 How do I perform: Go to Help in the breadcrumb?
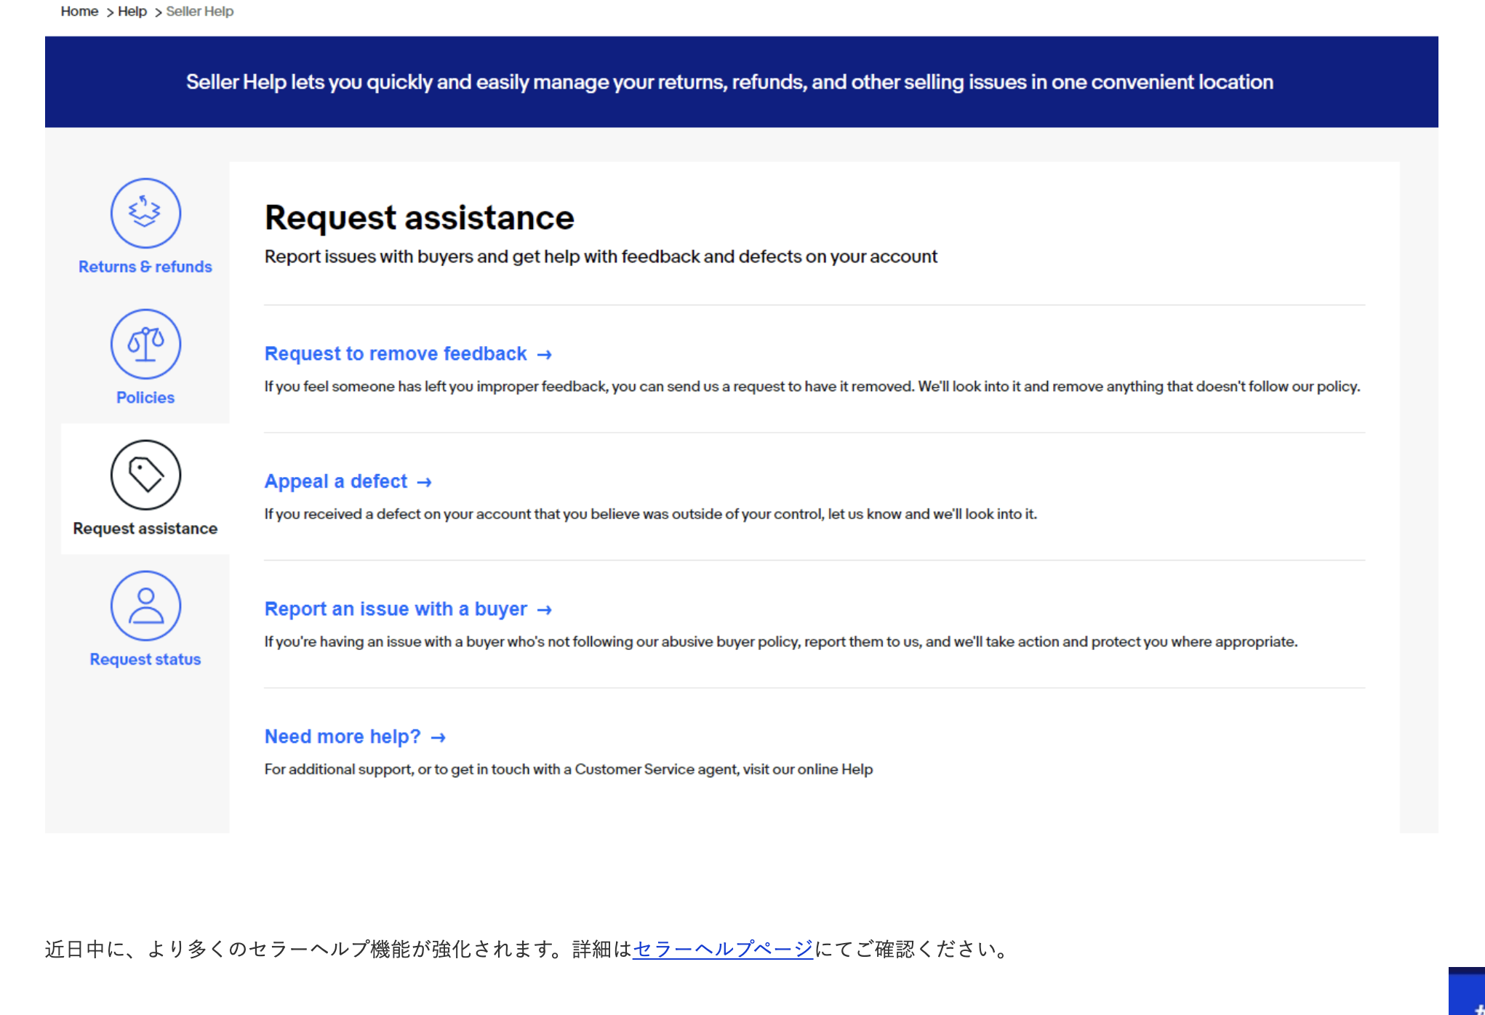[132, 12]
